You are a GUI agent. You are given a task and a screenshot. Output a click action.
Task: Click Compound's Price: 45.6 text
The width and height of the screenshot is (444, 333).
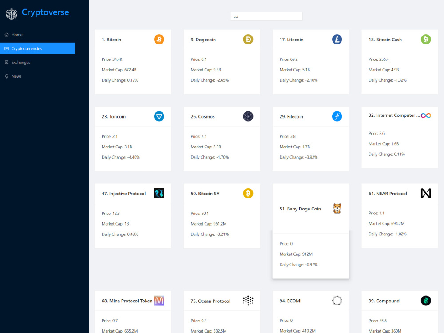pos(377,321)
